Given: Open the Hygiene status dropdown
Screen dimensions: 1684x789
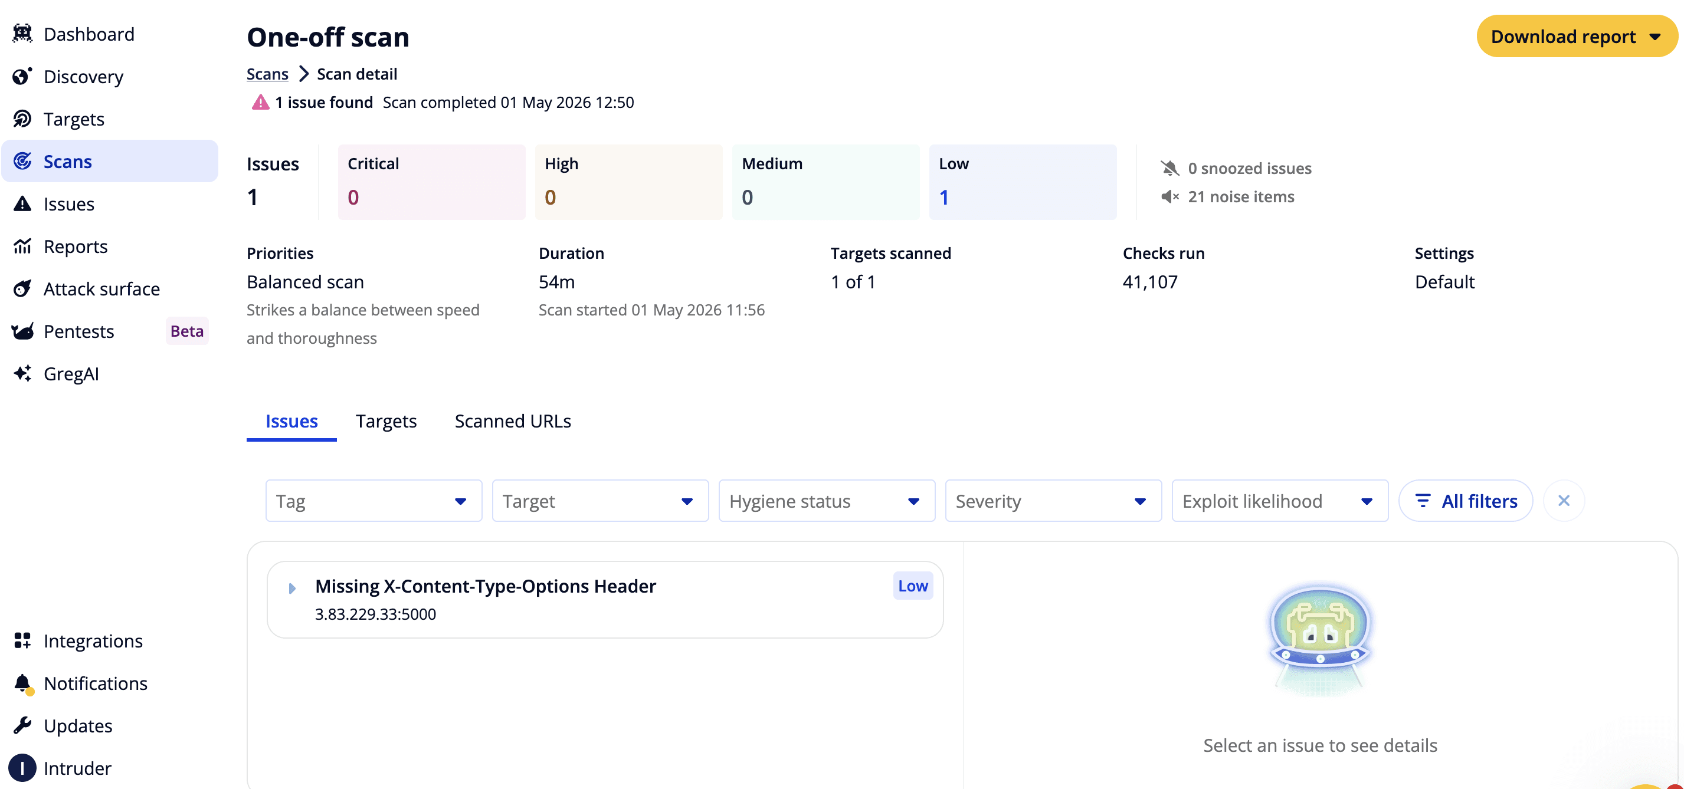Looking at the screenshot, I should coord(826,500).
